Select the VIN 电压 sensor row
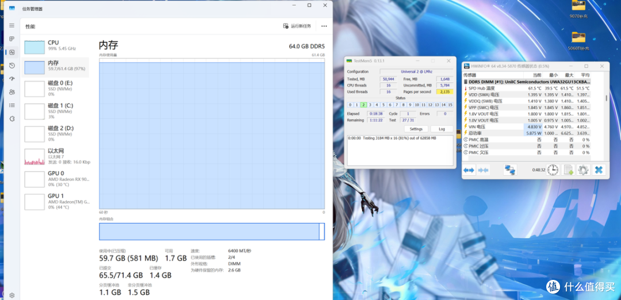 coord(527,126)
